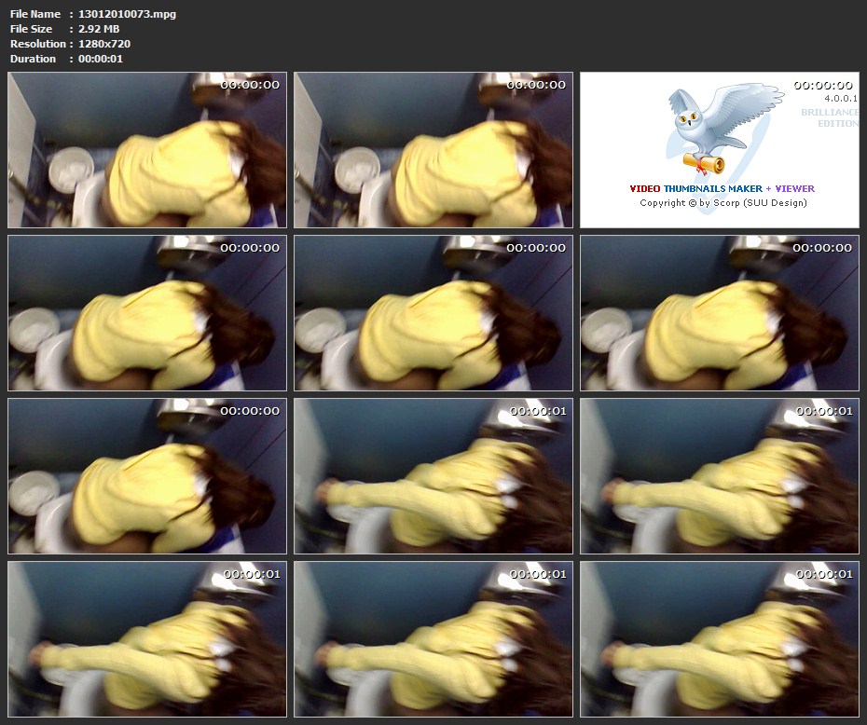Select the first thumbnail in the top row

147,150
